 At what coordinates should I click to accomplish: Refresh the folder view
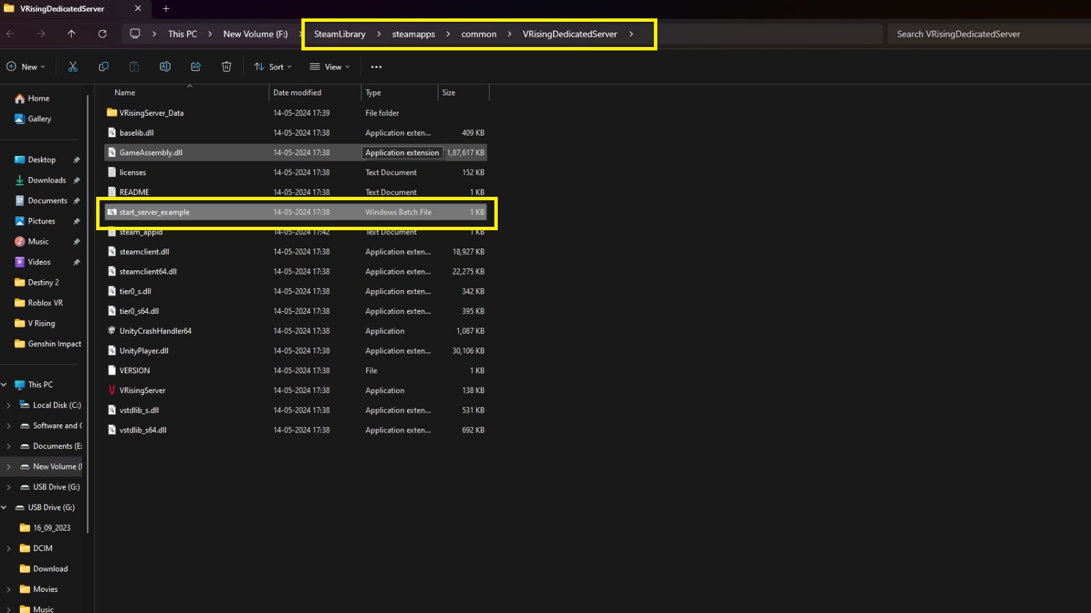(102, 33)
